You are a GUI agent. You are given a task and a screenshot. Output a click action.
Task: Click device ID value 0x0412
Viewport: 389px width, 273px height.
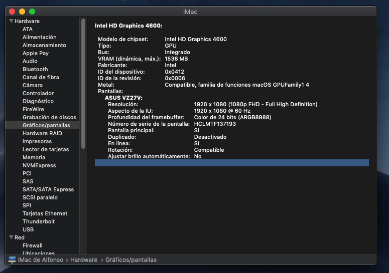[174, 72]
